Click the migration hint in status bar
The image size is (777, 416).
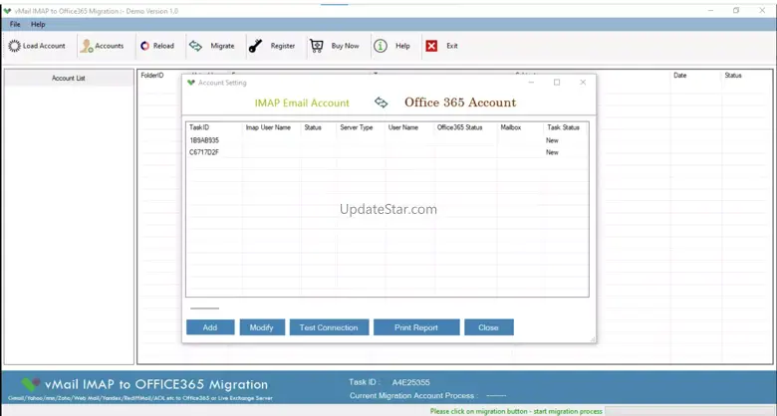516,412
